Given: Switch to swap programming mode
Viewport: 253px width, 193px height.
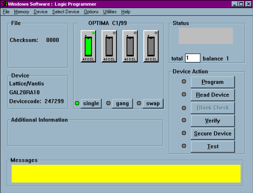Looking at the screenshot, I should tap(153, 104).
